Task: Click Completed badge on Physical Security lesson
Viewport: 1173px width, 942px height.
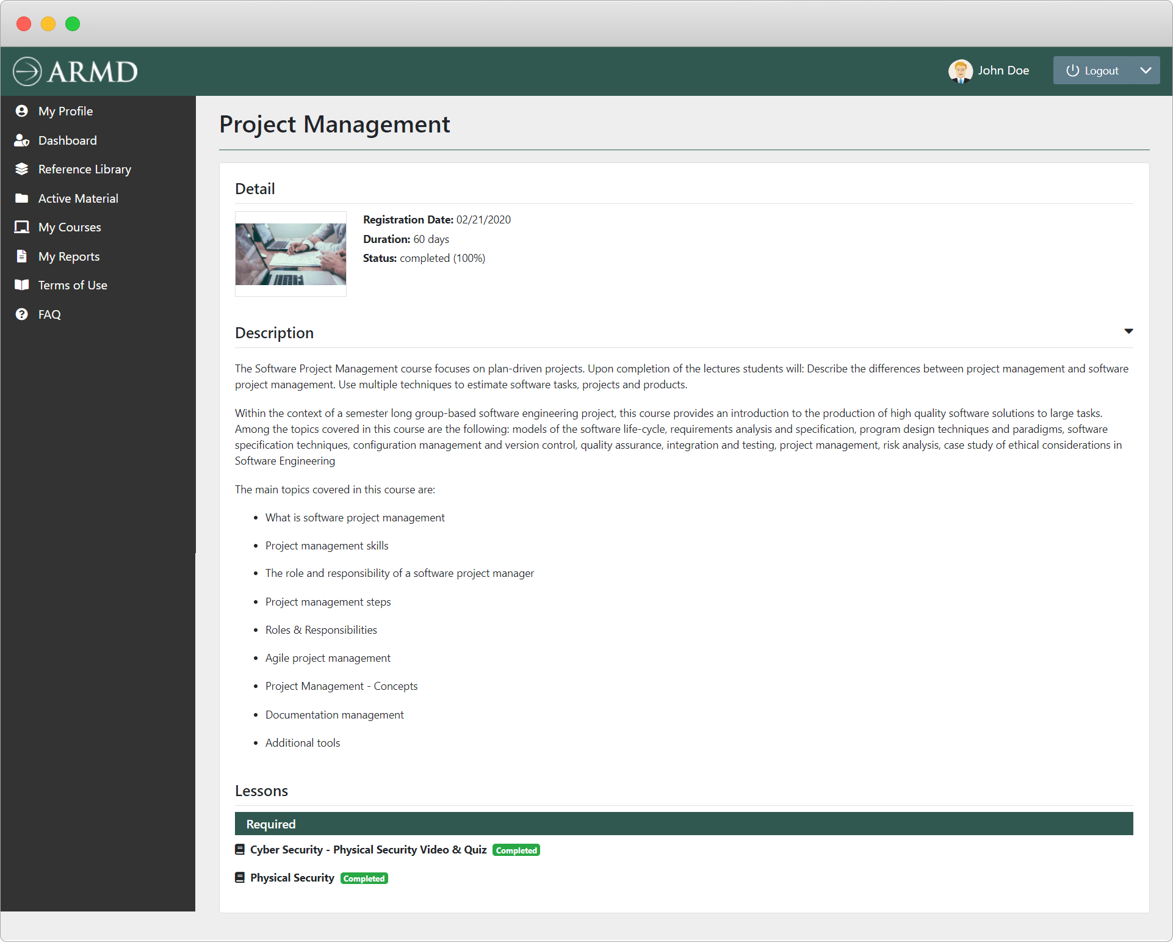Action: pyautogui.click(x=364, y=879)
